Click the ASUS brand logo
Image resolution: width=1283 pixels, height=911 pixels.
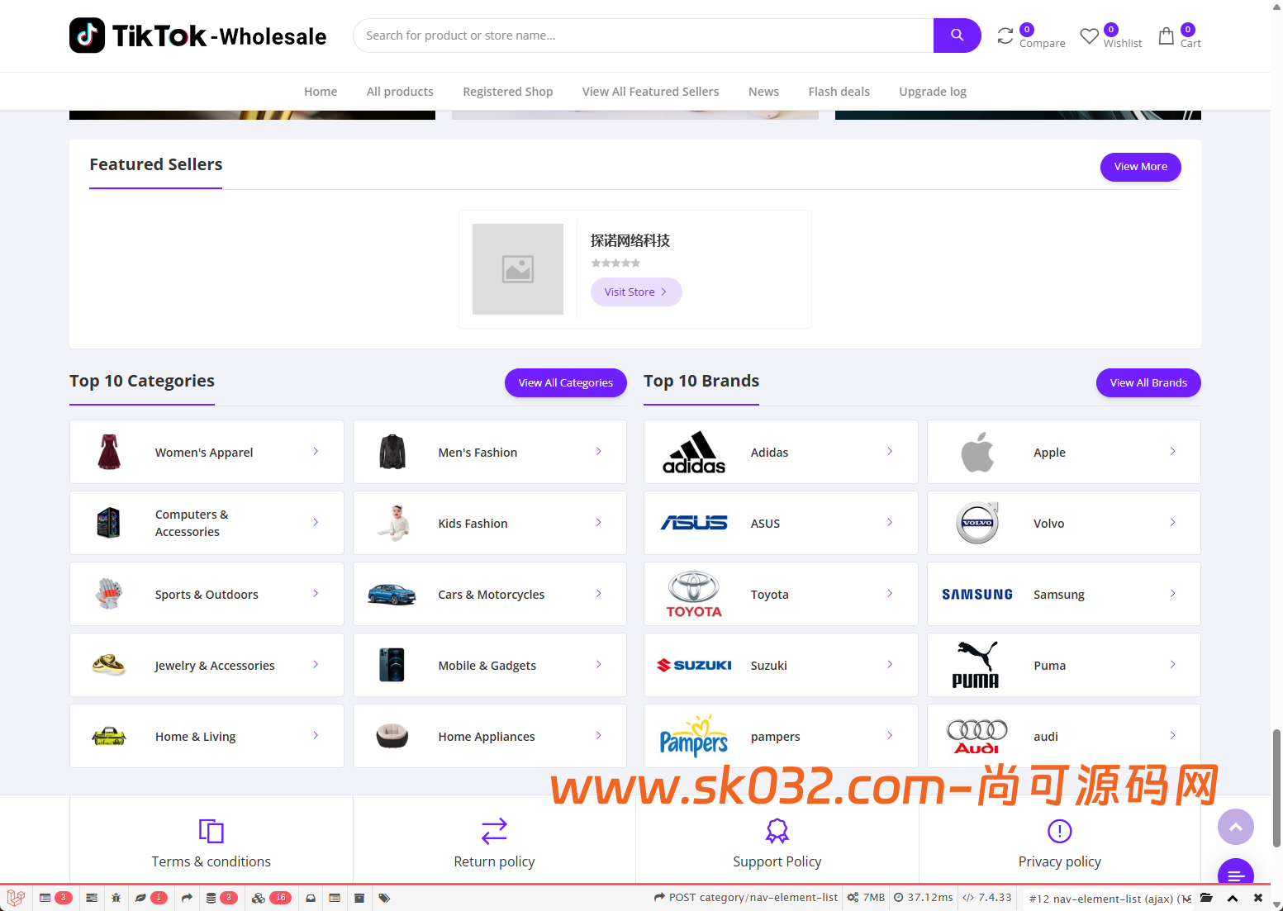[694, 523]
